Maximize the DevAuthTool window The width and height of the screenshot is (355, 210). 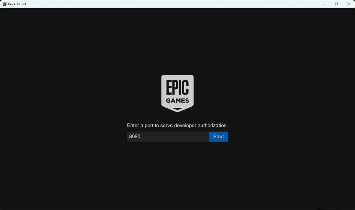coord(336,4)
